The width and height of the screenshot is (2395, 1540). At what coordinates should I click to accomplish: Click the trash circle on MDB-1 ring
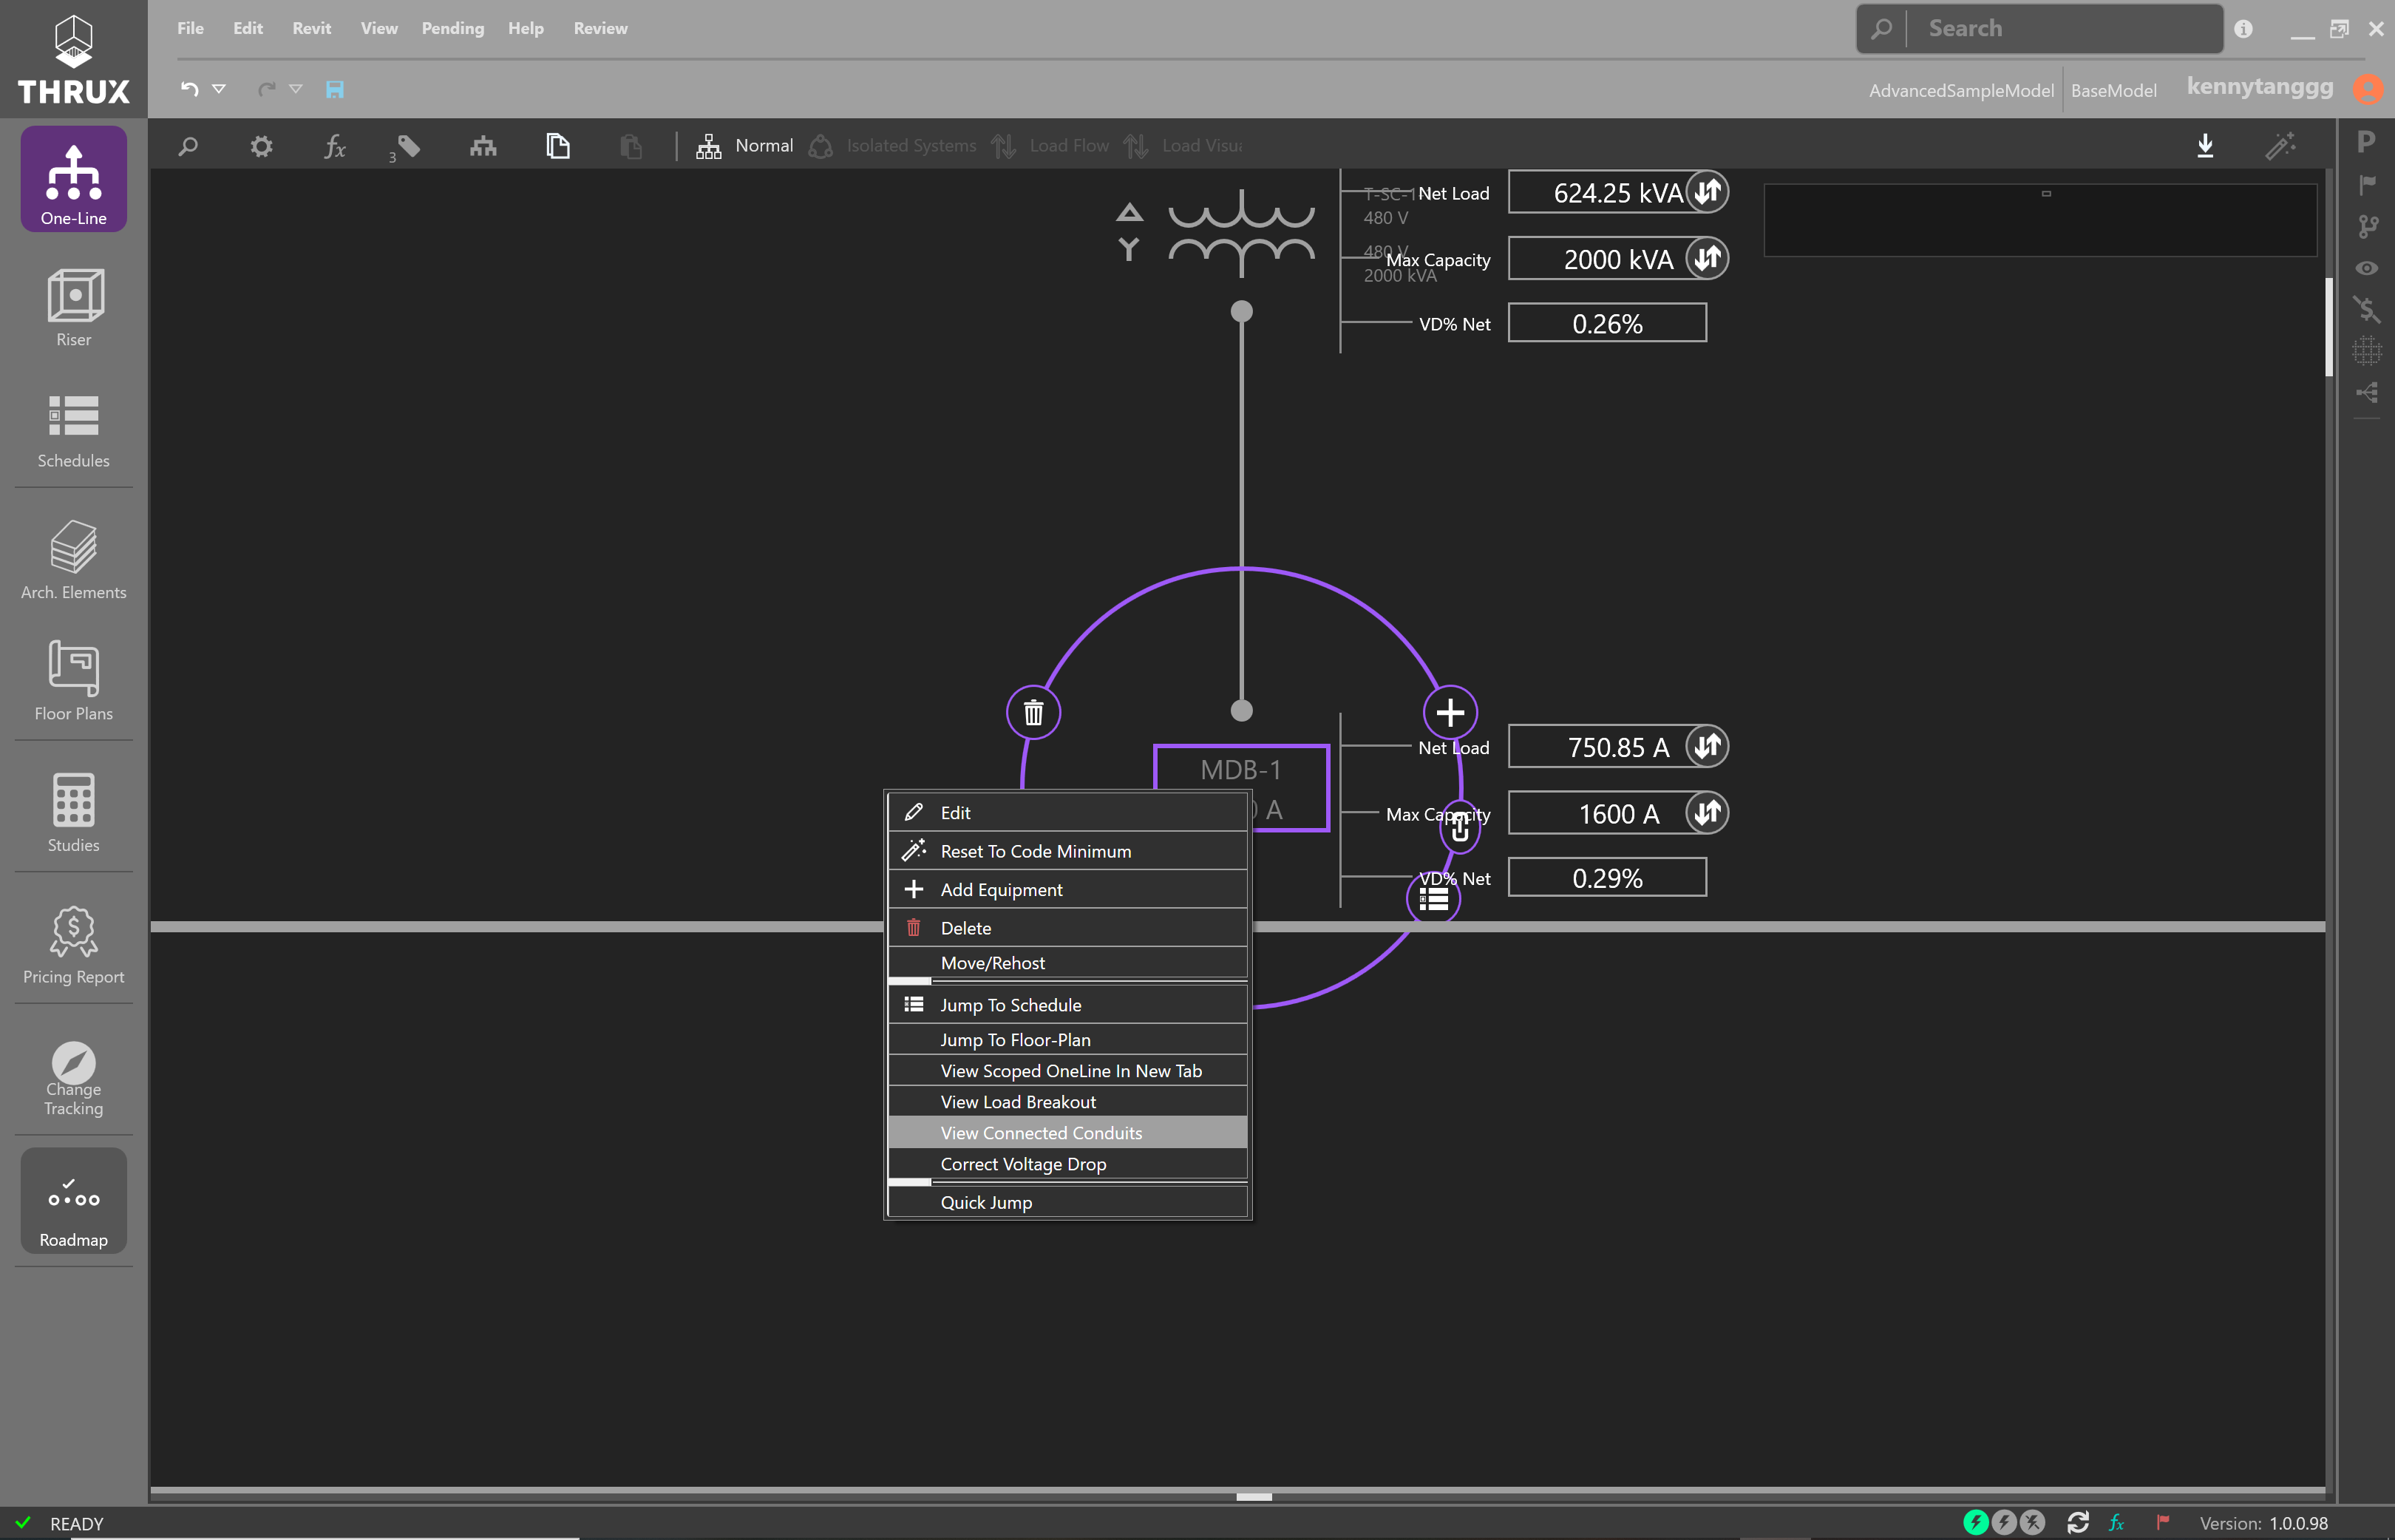[1033, 713]
